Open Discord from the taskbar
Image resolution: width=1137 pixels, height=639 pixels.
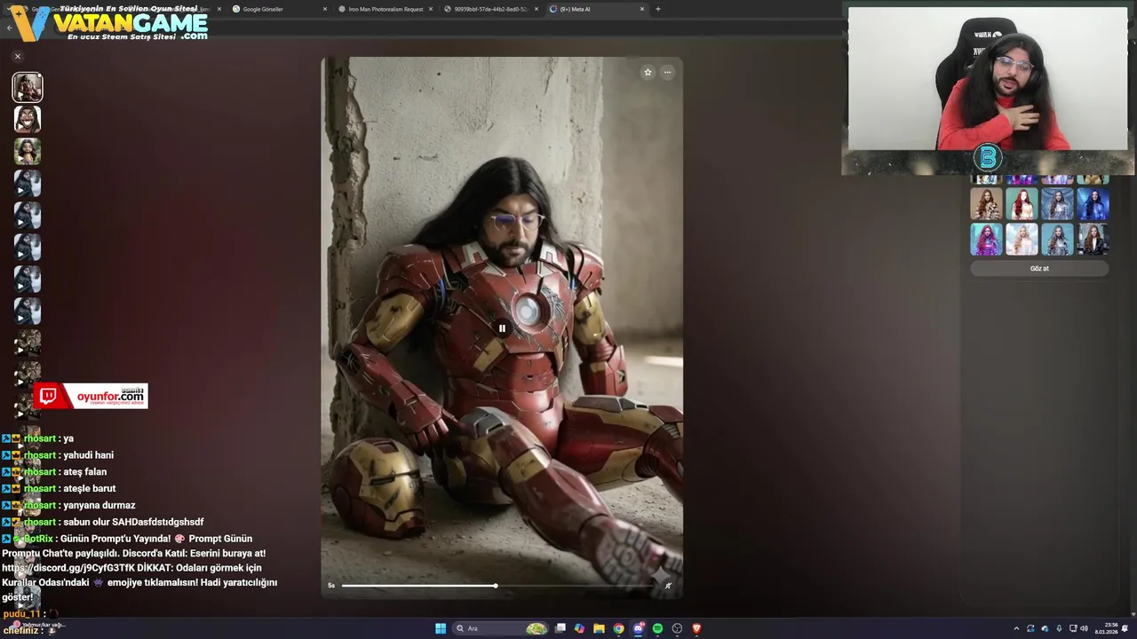pyautogui.click(x=639, y=628)
